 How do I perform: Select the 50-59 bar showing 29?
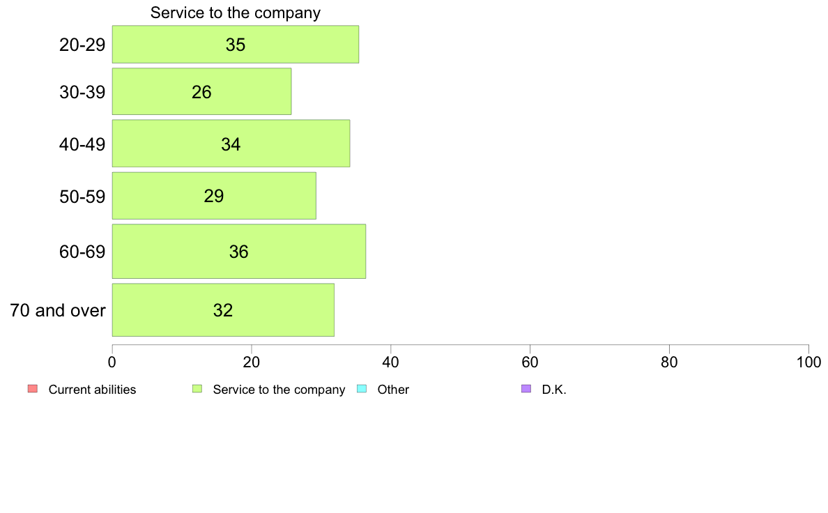[214, 195]
